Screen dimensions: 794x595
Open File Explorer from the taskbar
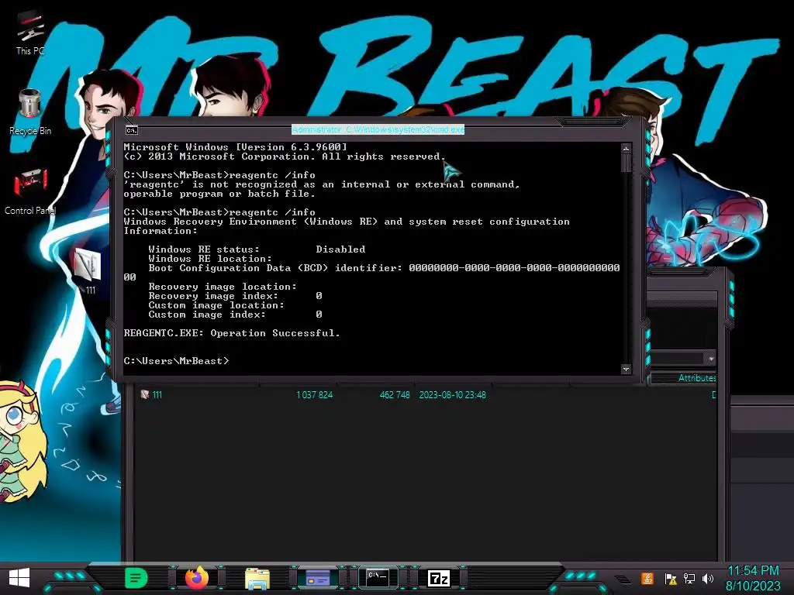257,578
